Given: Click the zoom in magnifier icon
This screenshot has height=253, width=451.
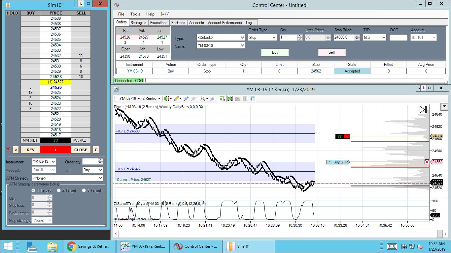Looking at the screenshot, I should [186, 98].
